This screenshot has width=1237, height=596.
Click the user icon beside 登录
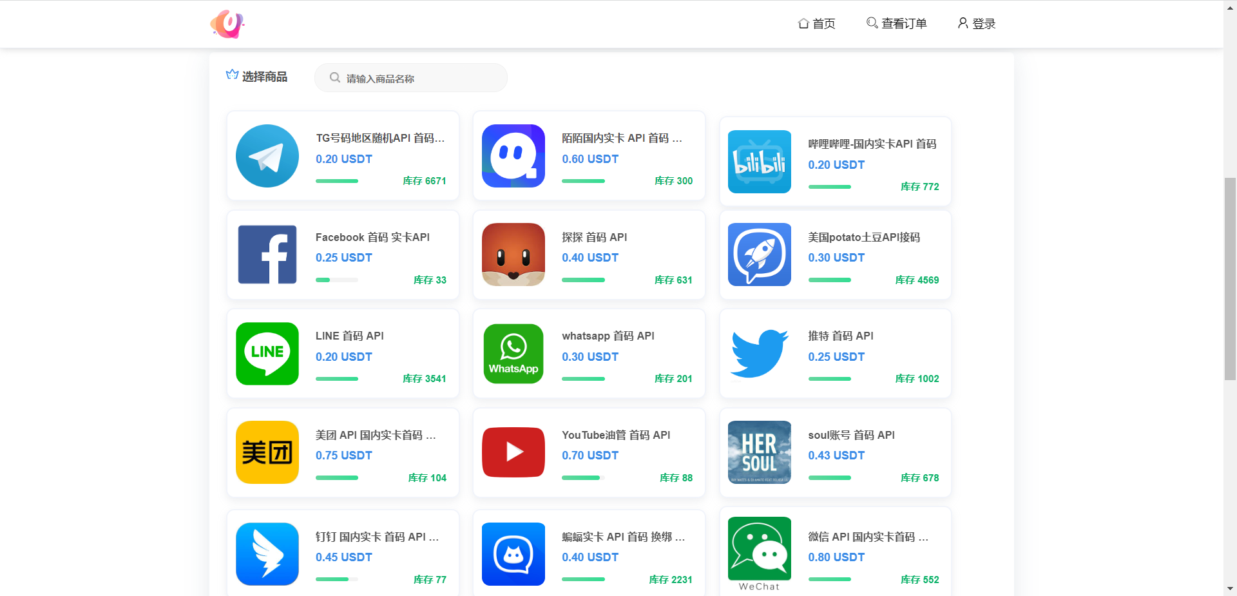963,23
